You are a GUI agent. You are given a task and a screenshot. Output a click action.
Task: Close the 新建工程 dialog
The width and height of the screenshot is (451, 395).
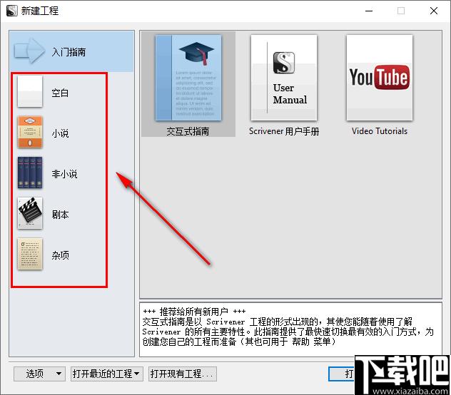point(433,11)
